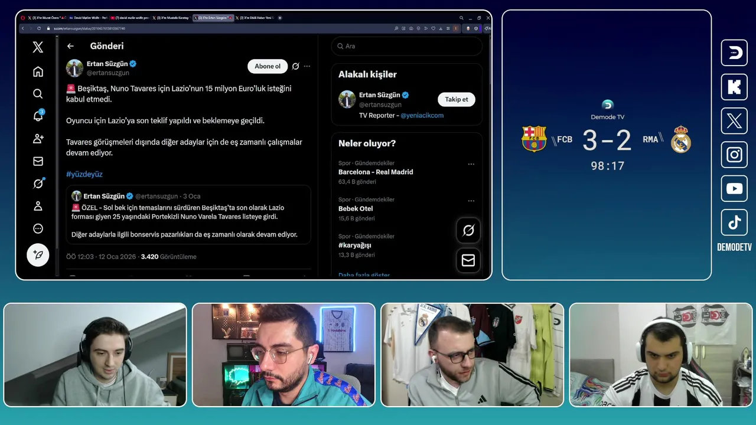Open the @yeniacikcom link
This screenshot has height=425, width=756.
pyautogui.click(x=422, y=115)
